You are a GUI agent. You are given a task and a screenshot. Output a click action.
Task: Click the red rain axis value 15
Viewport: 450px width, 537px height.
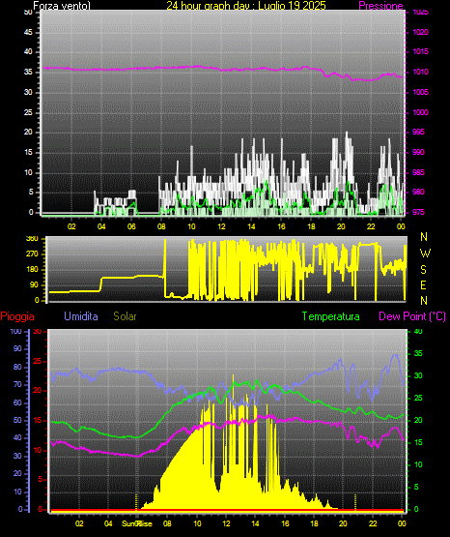click(38, 420)
